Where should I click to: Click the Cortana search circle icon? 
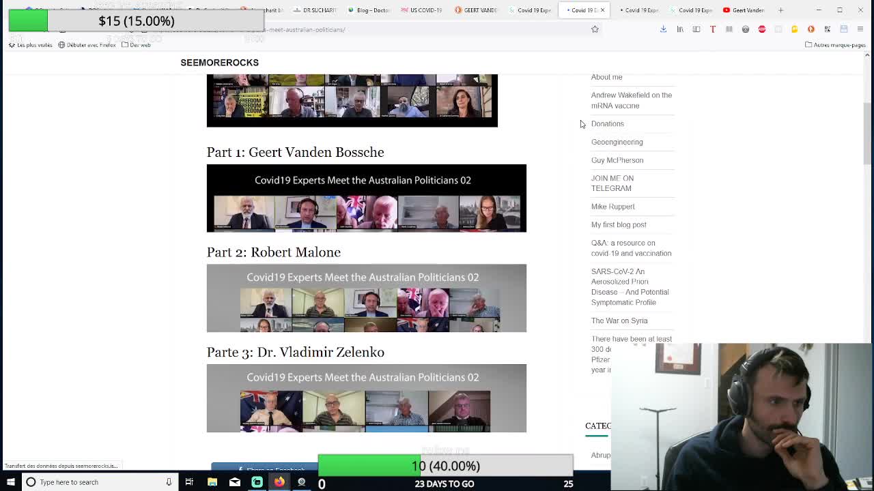(x=31, y=482)
